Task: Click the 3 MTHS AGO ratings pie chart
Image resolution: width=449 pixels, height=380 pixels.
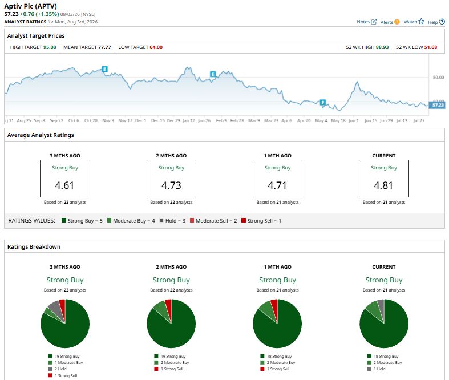Action: tap(65, 324)
